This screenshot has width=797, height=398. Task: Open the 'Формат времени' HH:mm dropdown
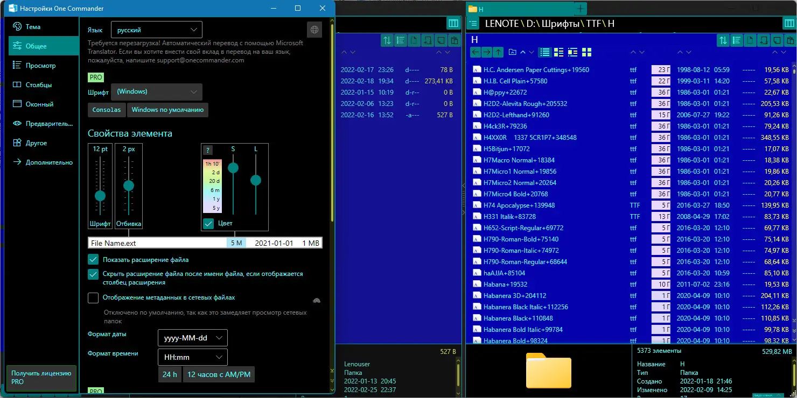(192, 357)
